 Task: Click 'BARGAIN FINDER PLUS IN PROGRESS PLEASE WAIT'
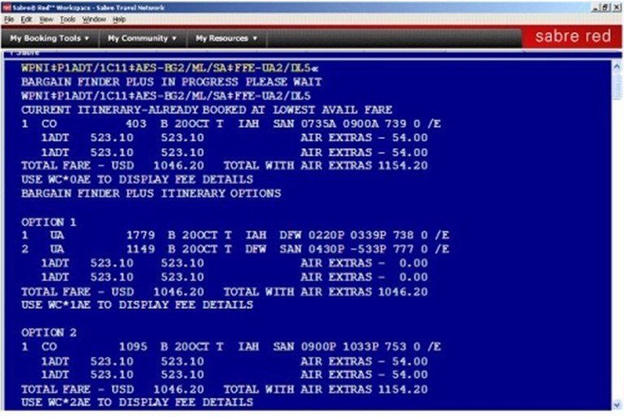pos(171,82)
